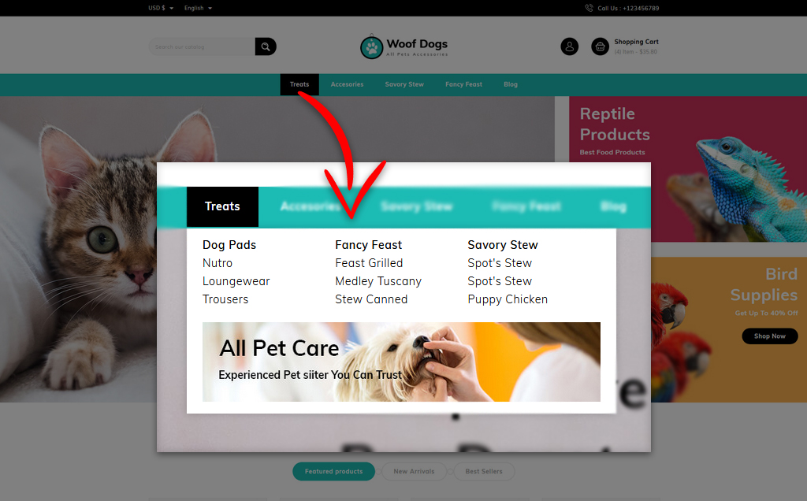The image size is (807, 501).
Task: Switch to the New Arrivals tab
Action: 414,471
